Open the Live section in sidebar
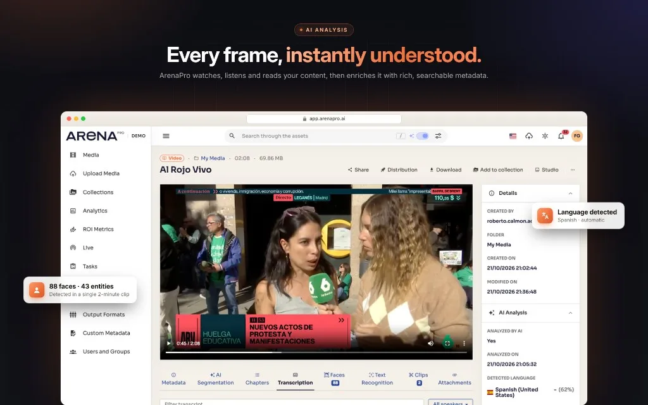The height and width of the screenshot is (405, 648). point(82,248)
